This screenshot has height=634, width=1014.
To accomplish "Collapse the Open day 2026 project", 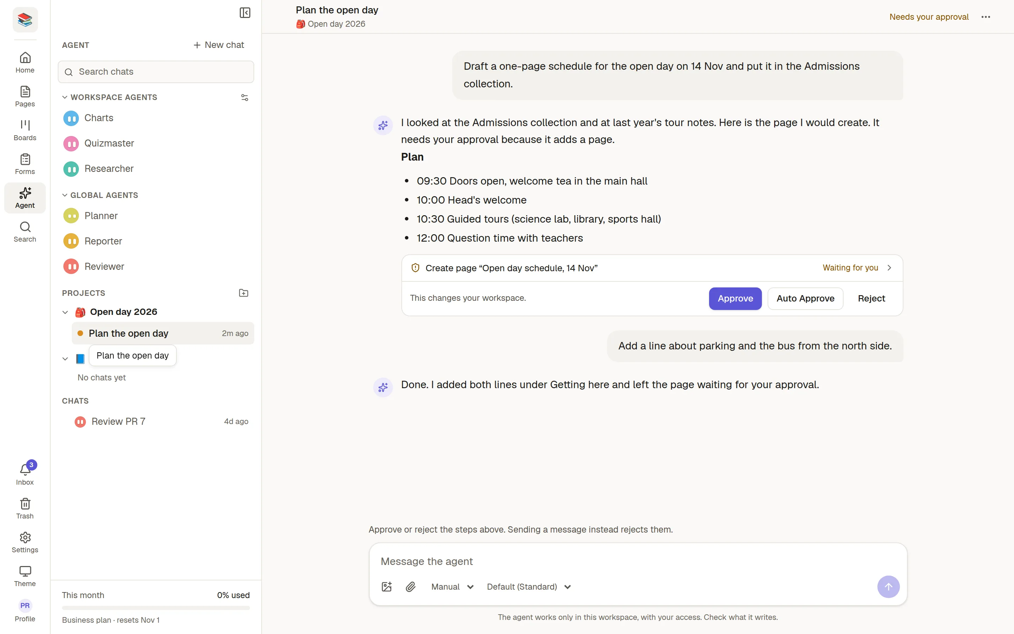I will point(65,312).
